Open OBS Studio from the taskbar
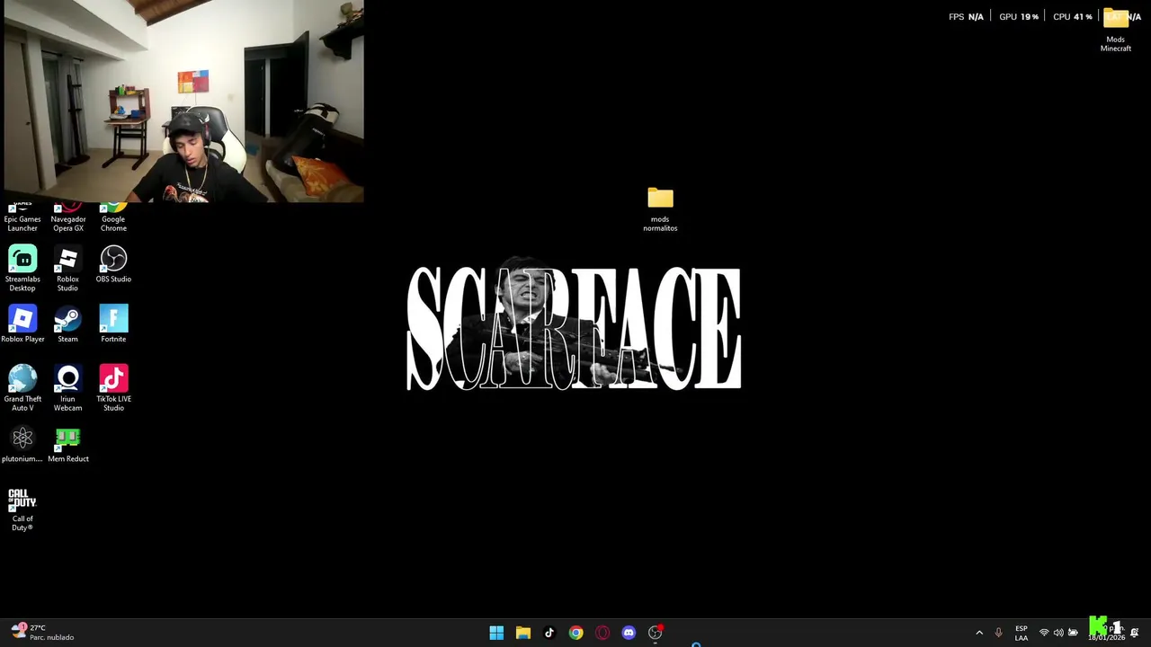This screenshot has width=1151, height=647. point(656,633)
